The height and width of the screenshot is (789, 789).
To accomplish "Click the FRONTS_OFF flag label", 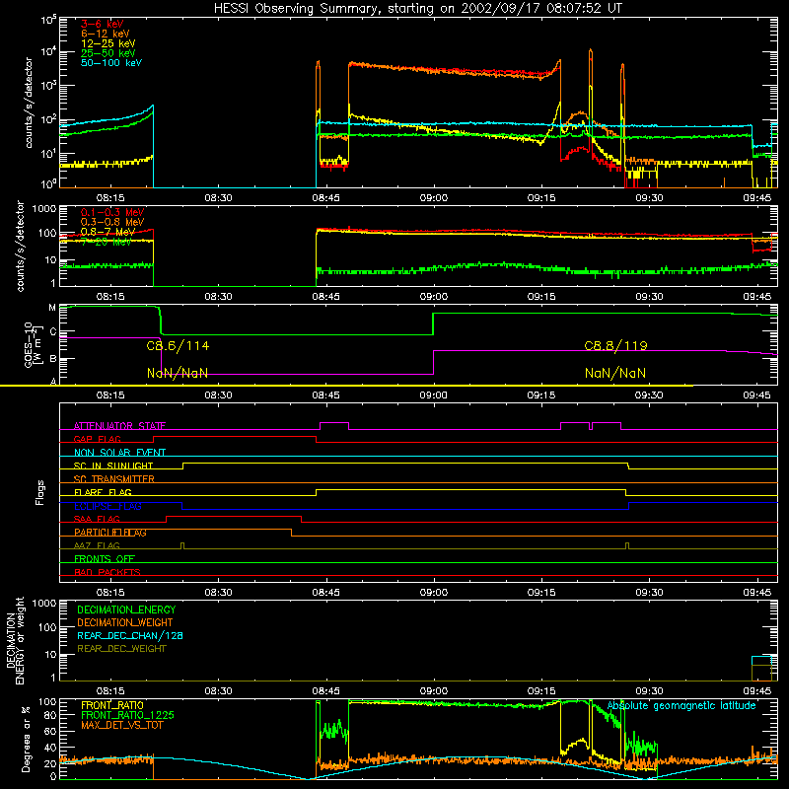I will [105, 558].
